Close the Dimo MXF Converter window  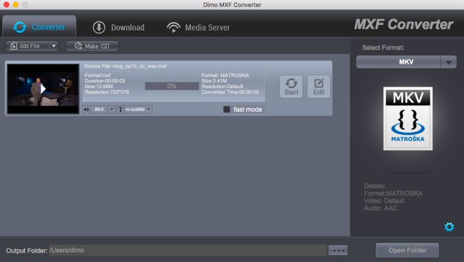coord(6,5)
